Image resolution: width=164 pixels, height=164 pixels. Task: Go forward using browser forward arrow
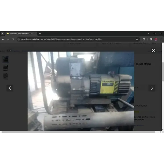point(8,39)
